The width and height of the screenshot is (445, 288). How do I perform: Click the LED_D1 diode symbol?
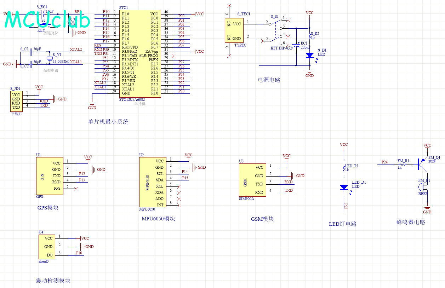[x=344, y=188]
